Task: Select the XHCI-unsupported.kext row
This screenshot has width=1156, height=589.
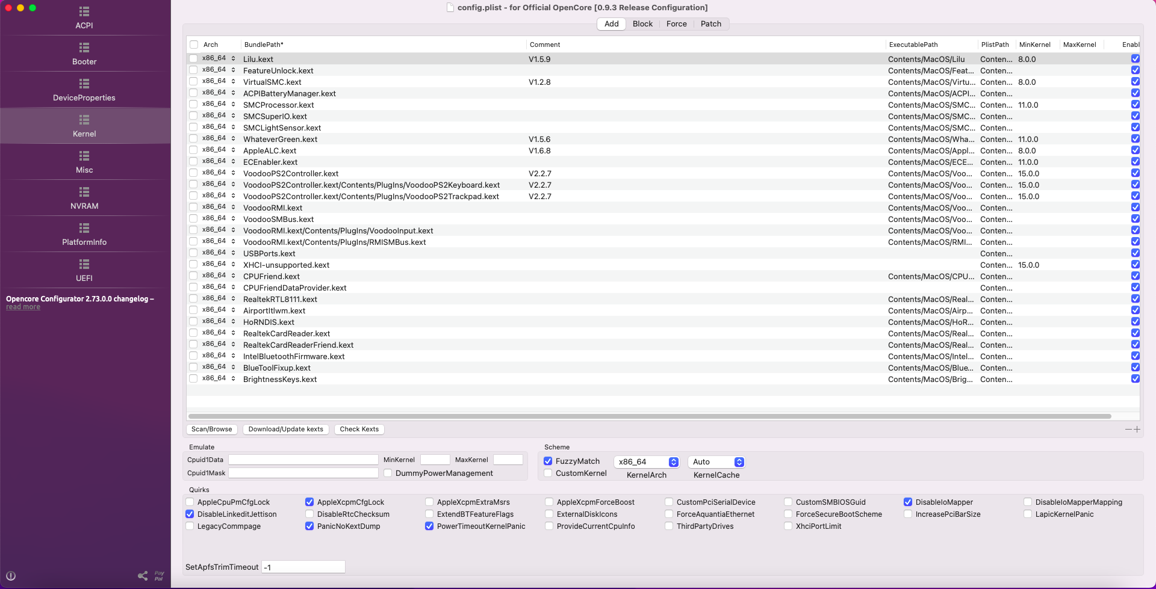Action: [663, 265]
